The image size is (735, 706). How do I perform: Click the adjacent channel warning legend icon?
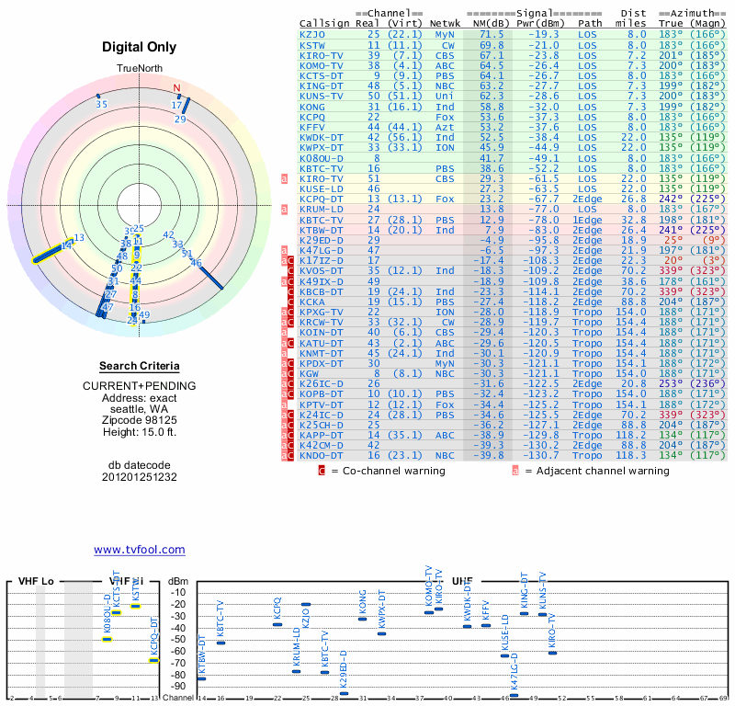[x=515, y=471]
